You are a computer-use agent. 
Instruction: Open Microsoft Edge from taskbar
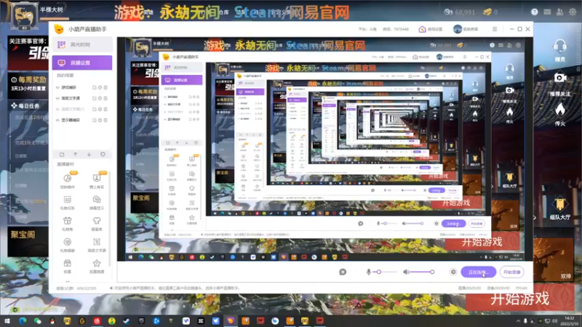(23, 320)
